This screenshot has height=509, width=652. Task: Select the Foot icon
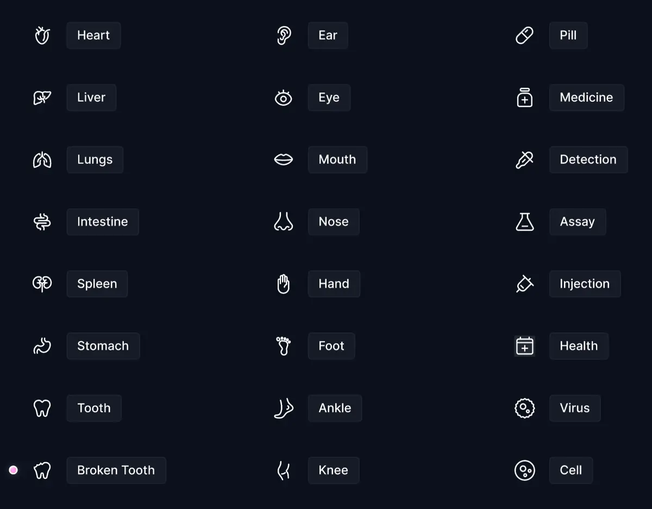pos(284,346)
